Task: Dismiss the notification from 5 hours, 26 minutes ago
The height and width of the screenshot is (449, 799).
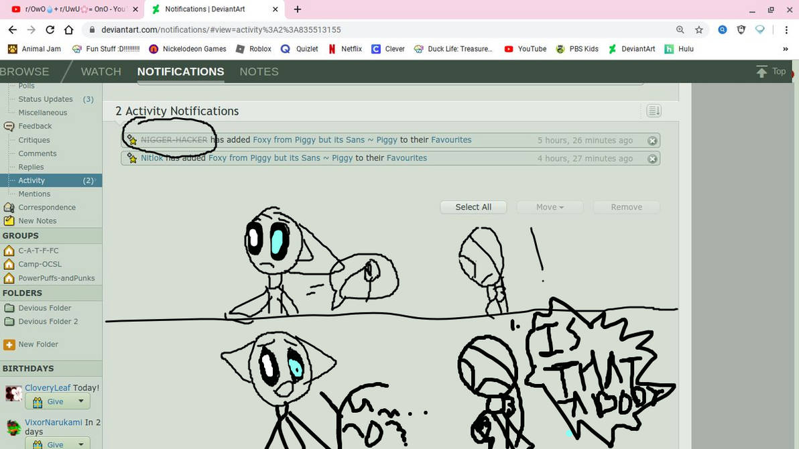Action: click(x=652, y=141)
